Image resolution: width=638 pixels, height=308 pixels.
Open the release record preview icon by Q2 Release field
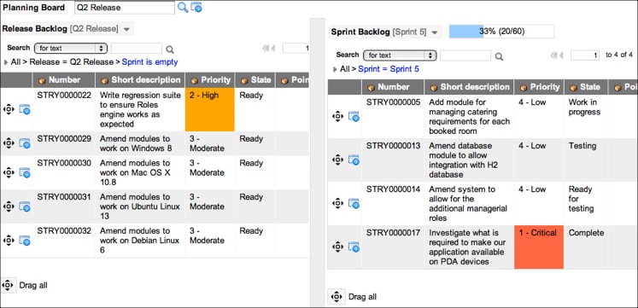click(196, 8)
